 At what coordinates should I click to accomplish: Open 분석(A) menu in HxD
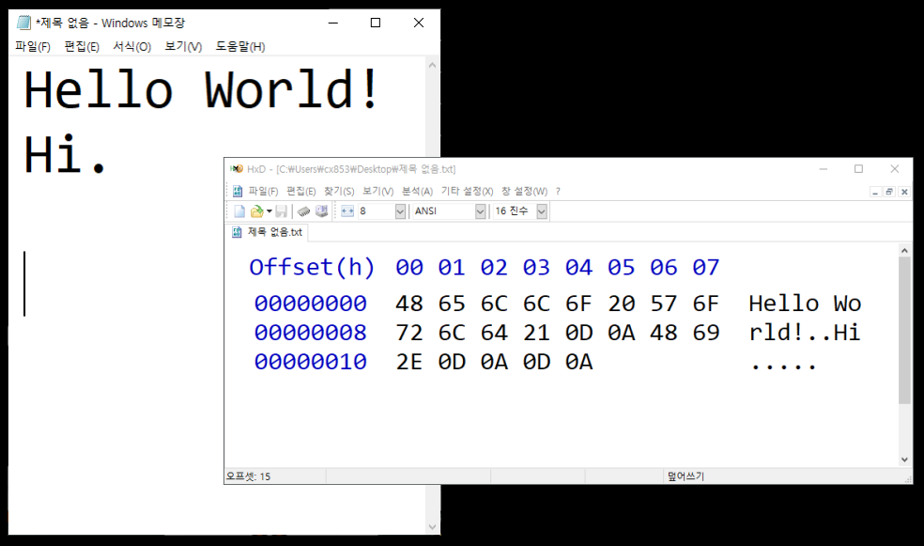(417, 191)
